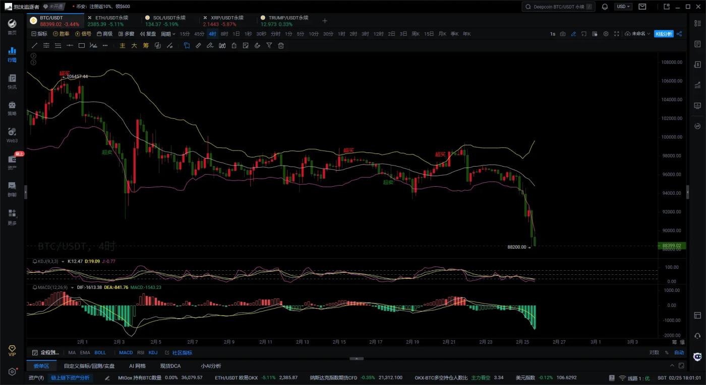Open the mail inbox icon
Viewport: 706px width, 385px height.
click(642, 7)
